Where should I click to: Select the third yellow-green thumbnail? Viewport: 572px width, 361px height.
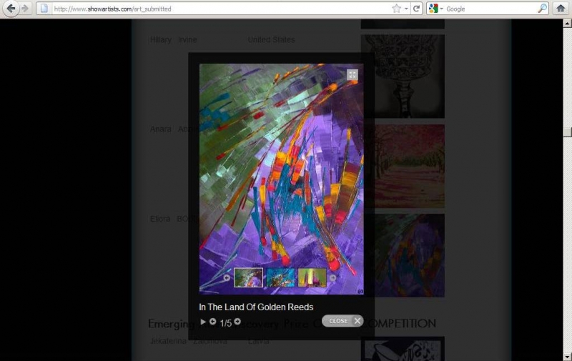pyautogui.click(x=312, y=277)
